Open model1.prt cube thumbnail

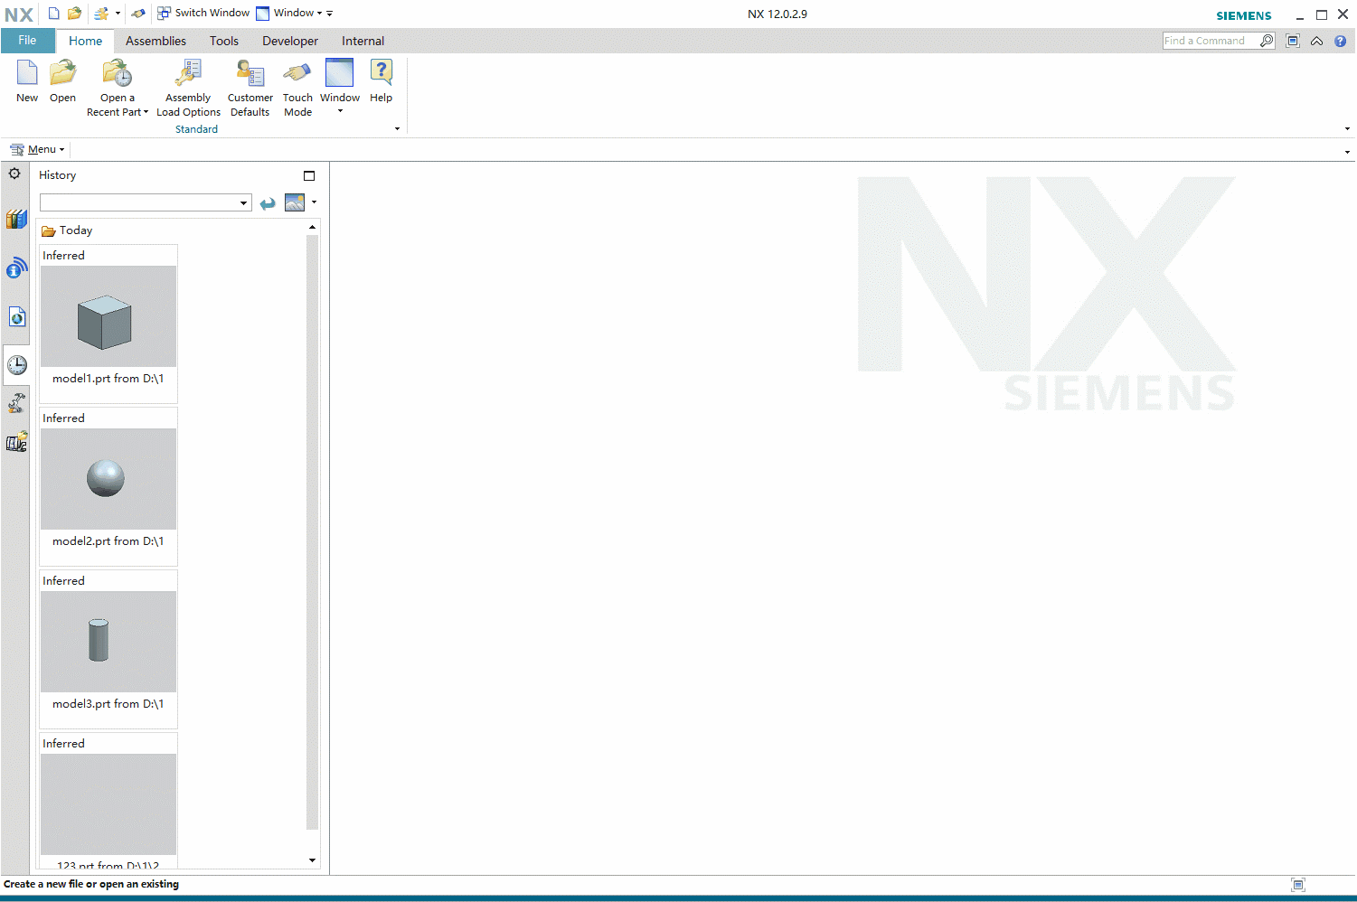(x=108, y=316)
